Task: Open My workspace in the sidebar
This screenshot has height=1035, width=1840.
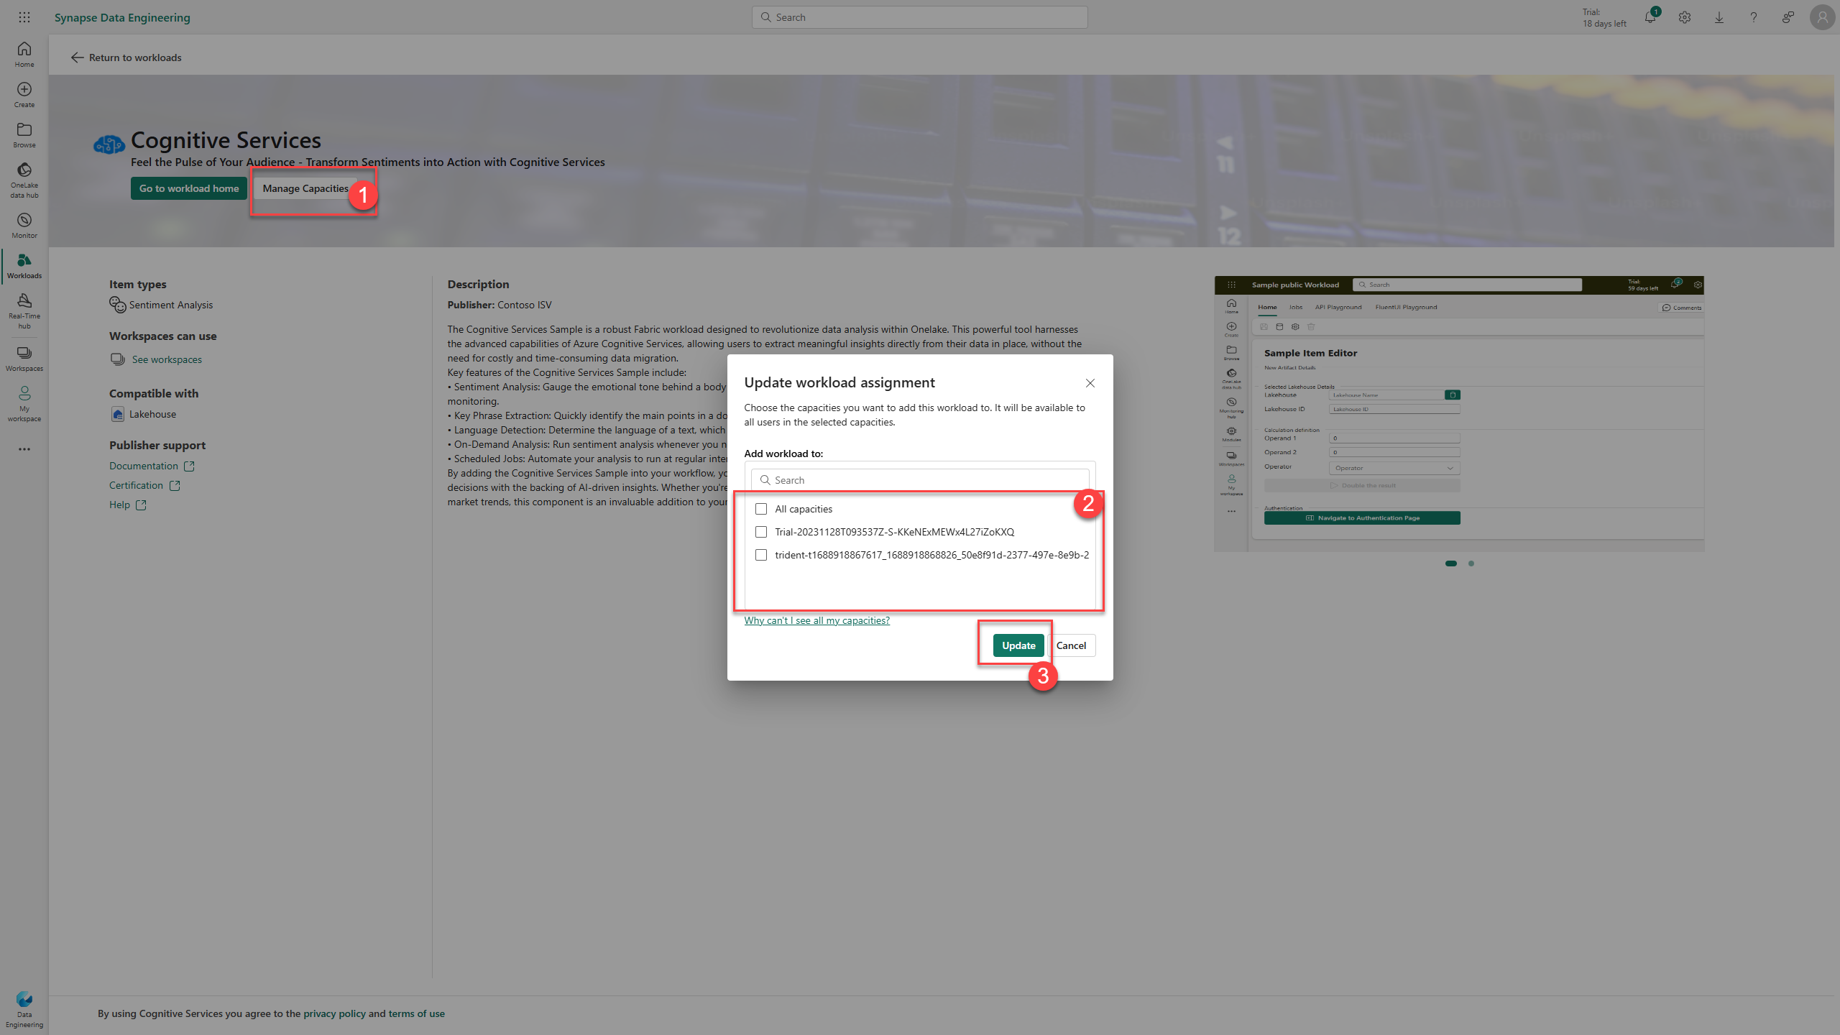Action: click(x=24, y=402)
